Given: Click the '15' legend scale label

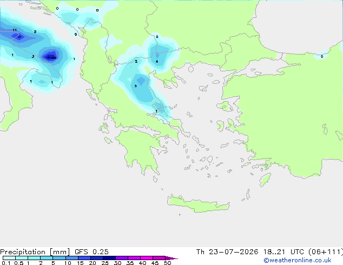Looking at the screenshot, I should [x=80, y=263].
